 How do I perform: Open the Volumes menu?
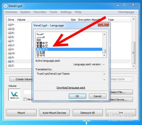(11, 12)
